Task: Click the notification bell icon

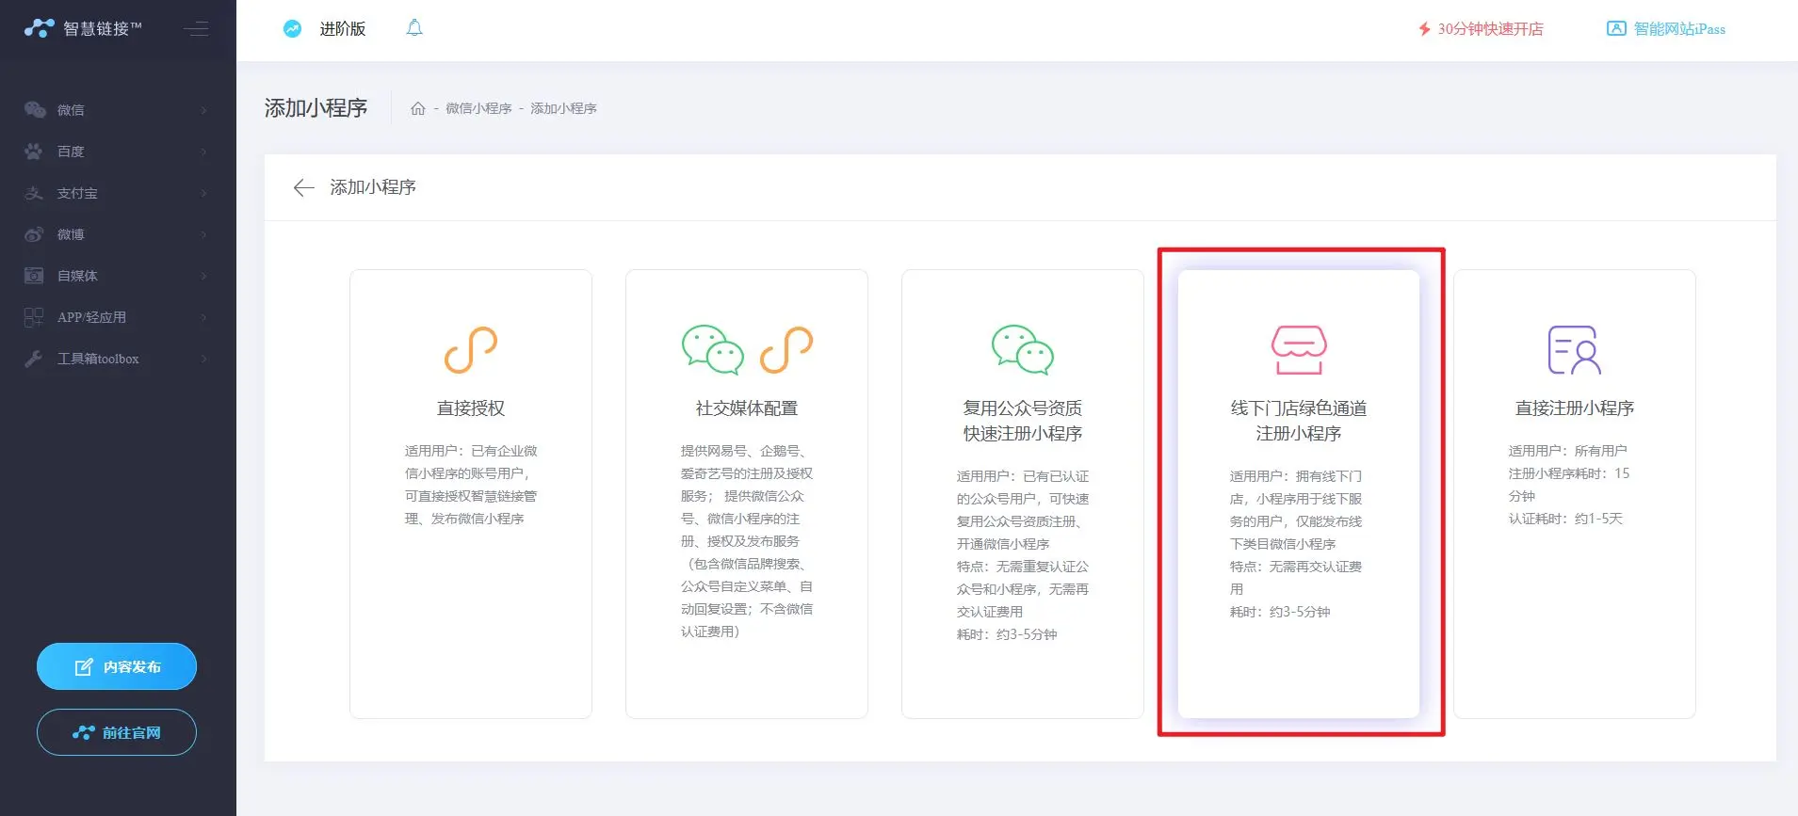Action: (414, 28)
